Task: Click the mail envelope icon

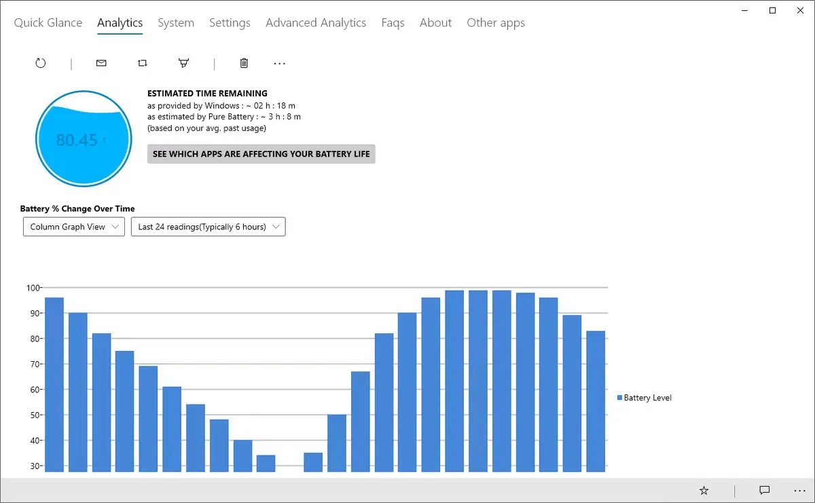Action: [x=101, y=63]
